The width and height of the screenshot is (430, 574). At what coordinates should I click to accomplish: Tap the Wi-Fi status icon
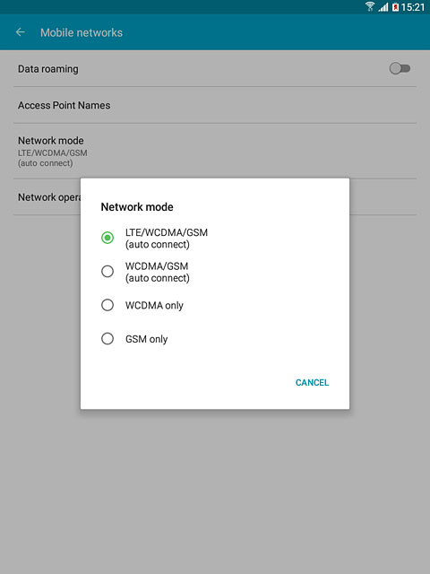tap(370, 6)
